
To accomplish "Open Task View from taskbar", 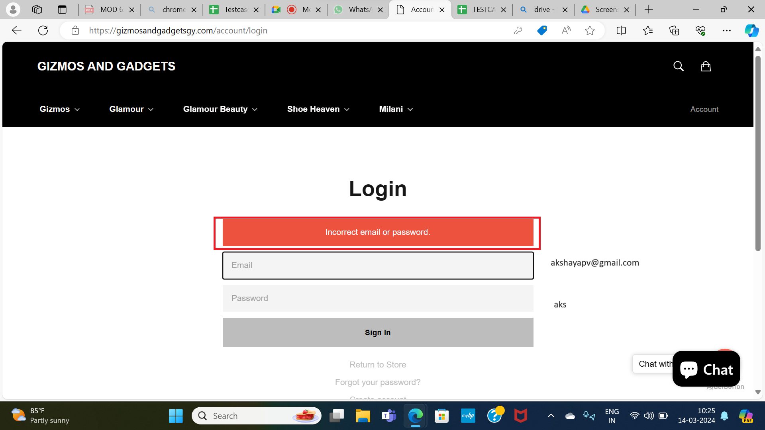I will pos(337,416).
